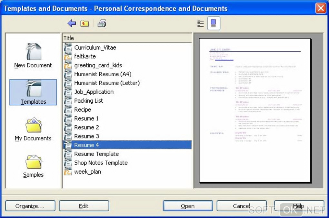Select Resume 3 template
The image size is (329, 218).
tap(127, 136)
